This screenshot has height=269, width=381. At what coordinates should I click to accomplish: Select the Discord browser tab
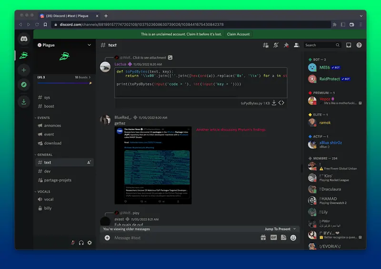tap(70, 16)
